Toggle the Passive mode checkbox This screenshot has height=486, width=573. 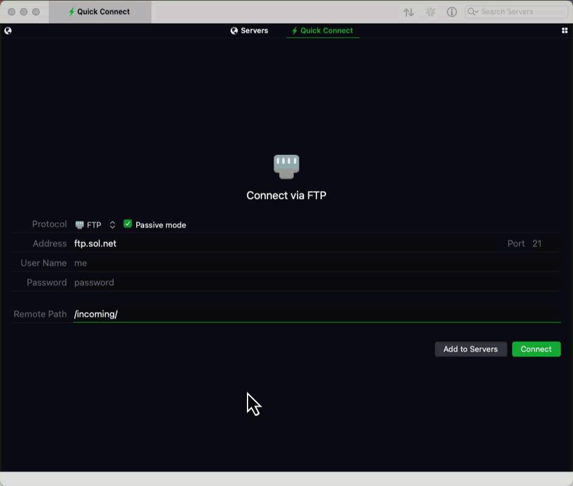[x=128, y=224]
